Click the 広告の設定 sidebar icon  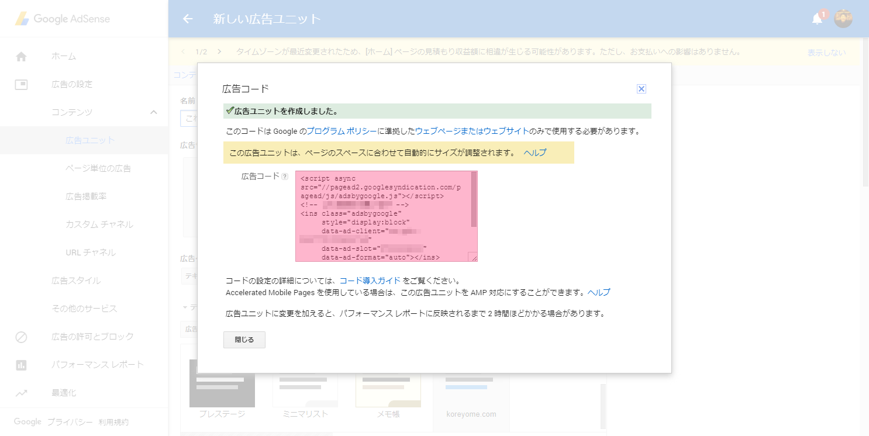pos(21,84)
